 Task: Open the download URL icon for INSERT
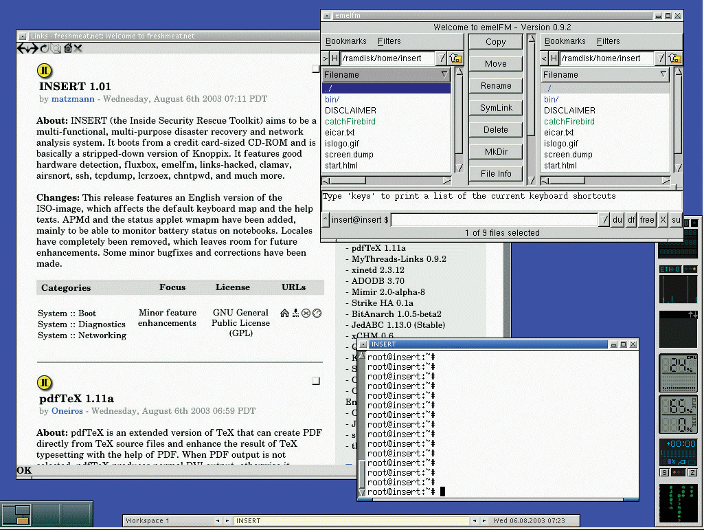tap(295, 313)
